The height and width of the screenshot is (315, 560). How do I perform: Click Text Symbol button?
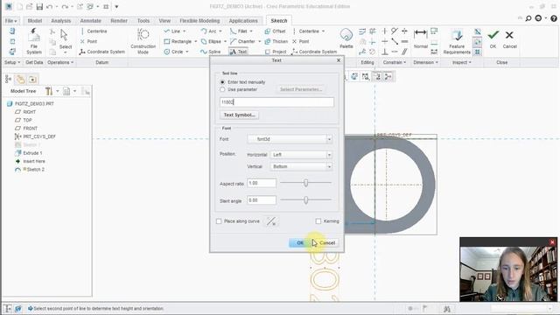click(x=239, y=115)
